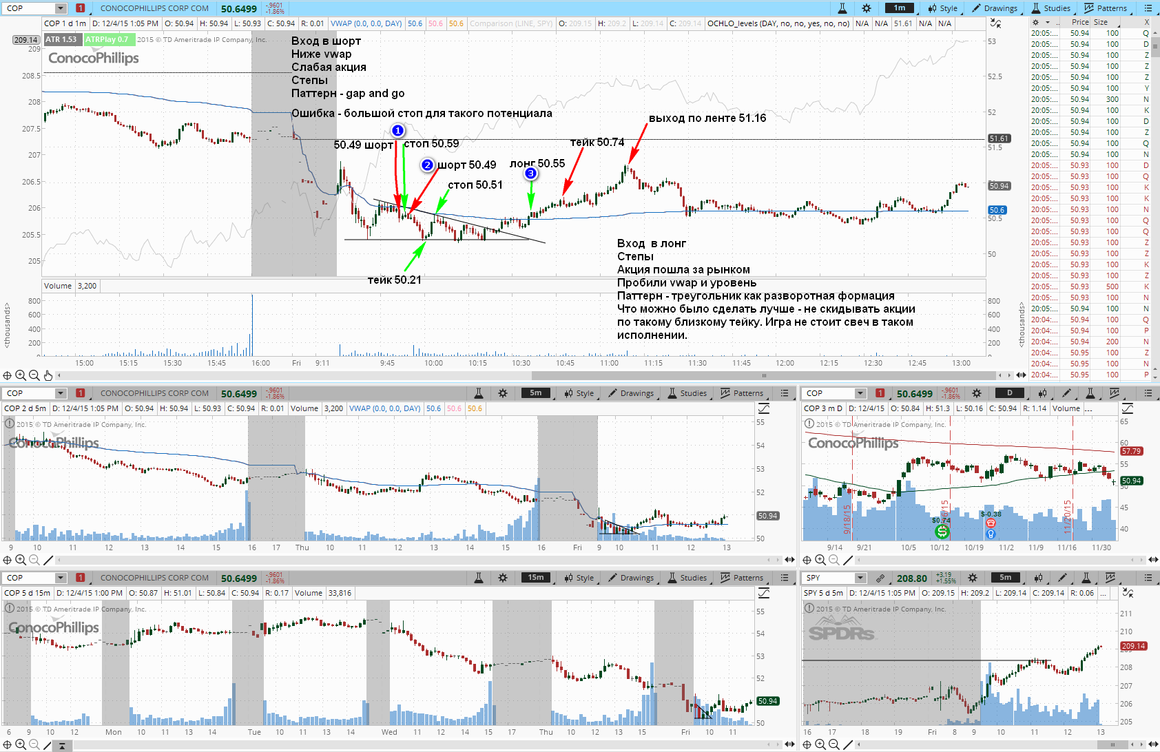Viewport: 1160px width, 752px height.
Task: Click red link badge 1 on 1m chart
Action: (x=80, y=8)
